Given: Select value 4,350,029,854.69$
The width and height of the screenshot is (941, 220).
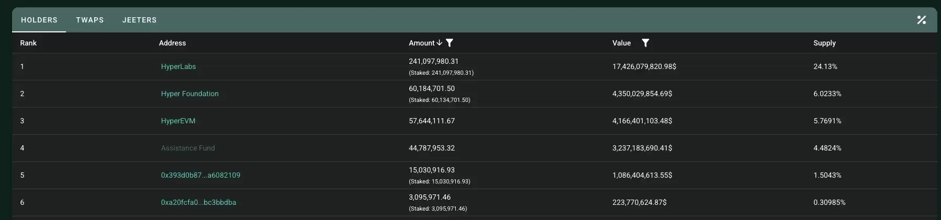Looking at the screenshot, I should pos(642,94).
